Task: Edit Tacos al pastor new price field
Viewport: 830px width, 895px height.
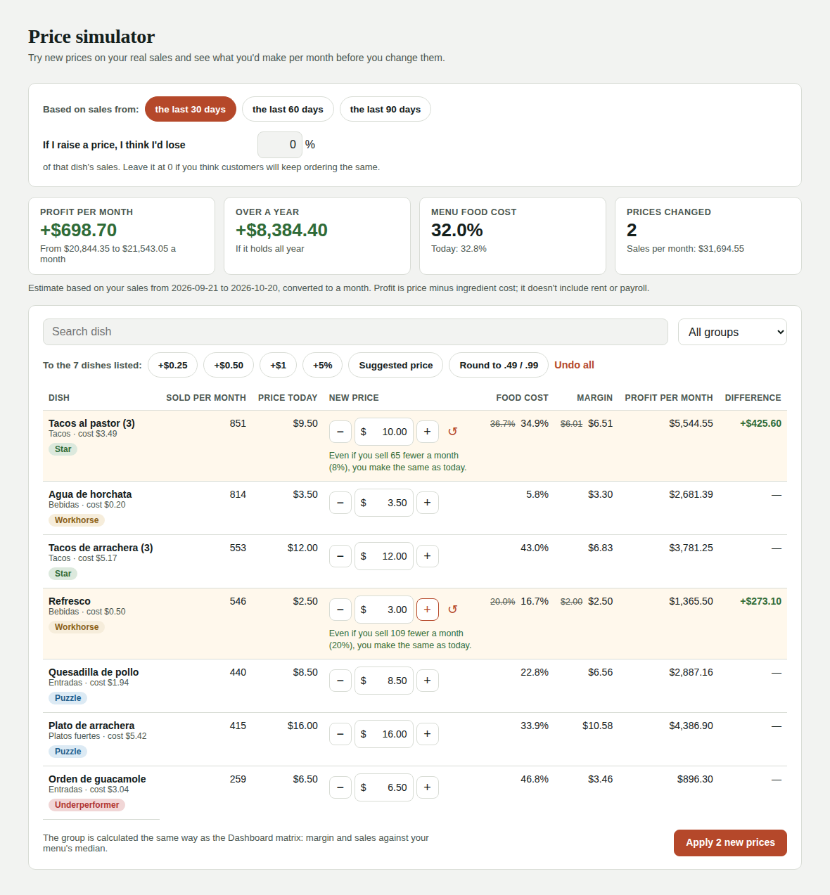Action: click(x=384, y=432)
